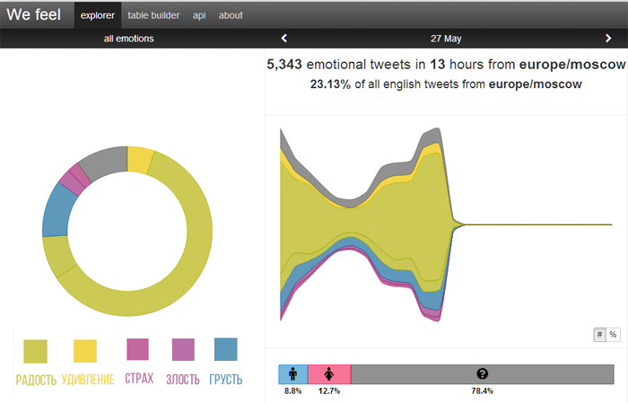Open the api page
Screen dimensions: 628x403
coord(198,15)
